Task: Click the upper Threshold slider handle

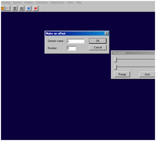Action: coord(115,59)
